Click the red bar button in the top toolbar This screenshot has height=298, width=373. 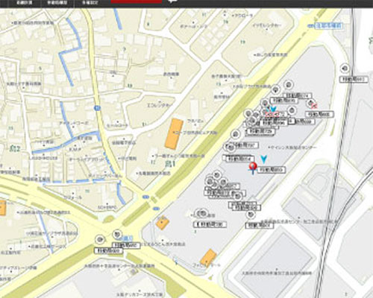pos(137,1)
